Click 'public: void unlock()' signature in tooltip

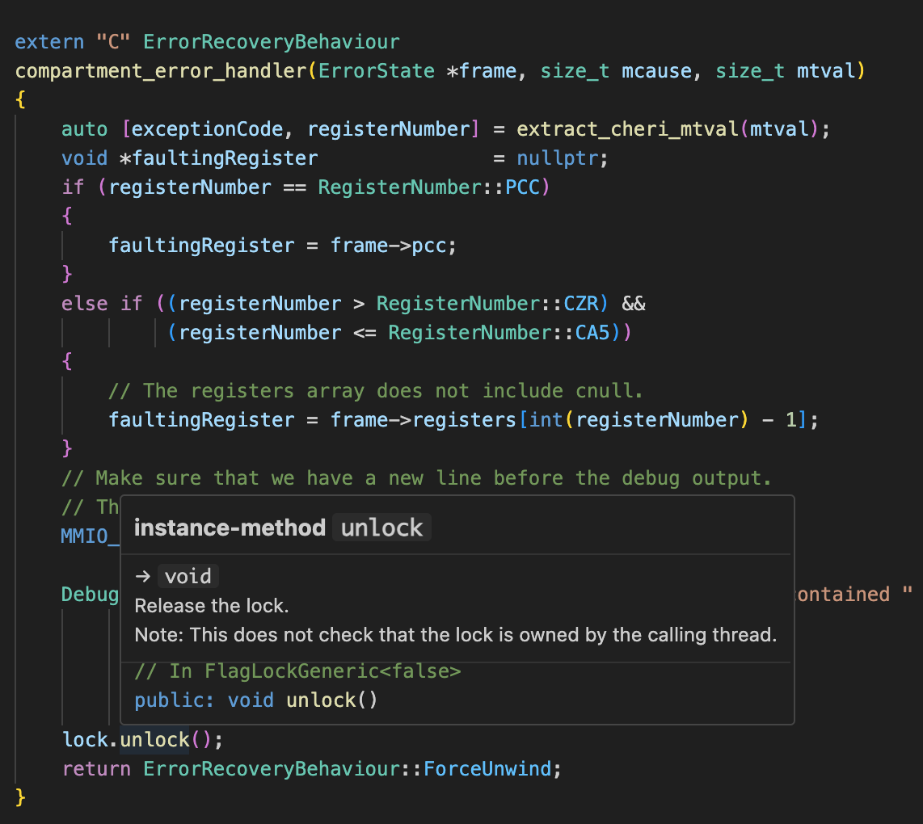[x=256, y=700]
